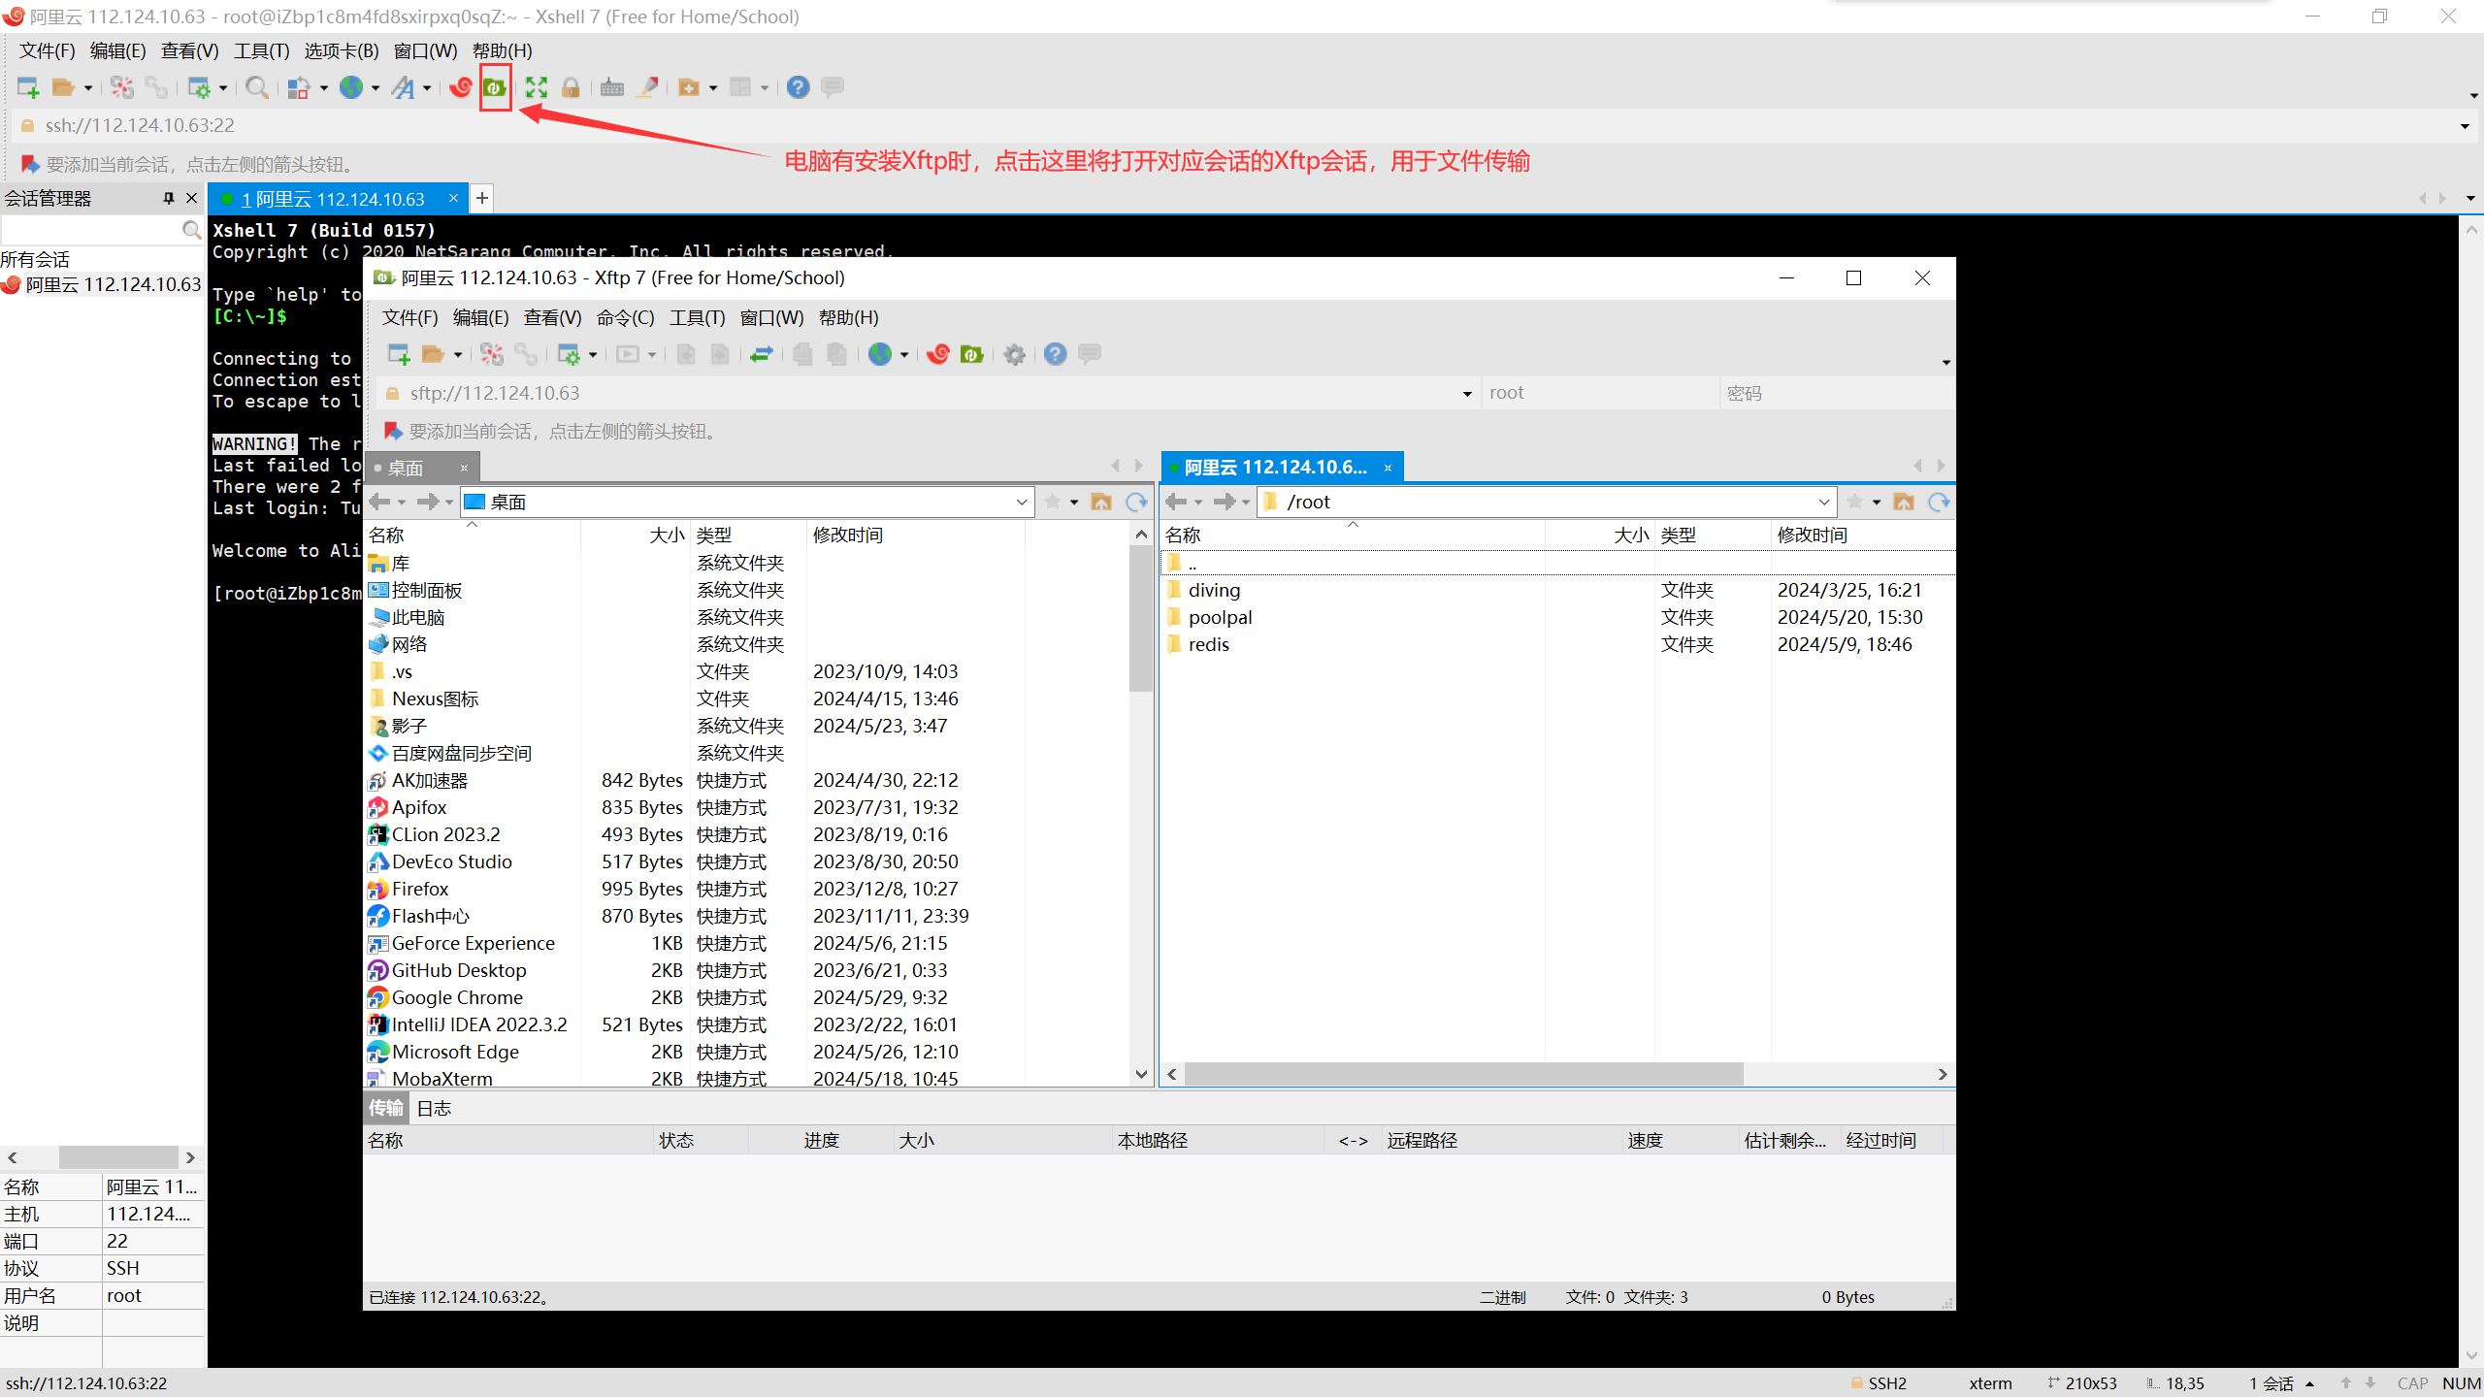Open the Xshell 选项卡(B) menu
The width and height of the screenshot is (2484, 1397).
(x=342, y=51)
